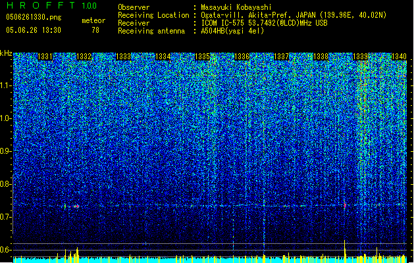Image resolution: width=414 pixels, height=263 pixels.
Task: Click the kHz axis unit label
Action: coord(6,53)
